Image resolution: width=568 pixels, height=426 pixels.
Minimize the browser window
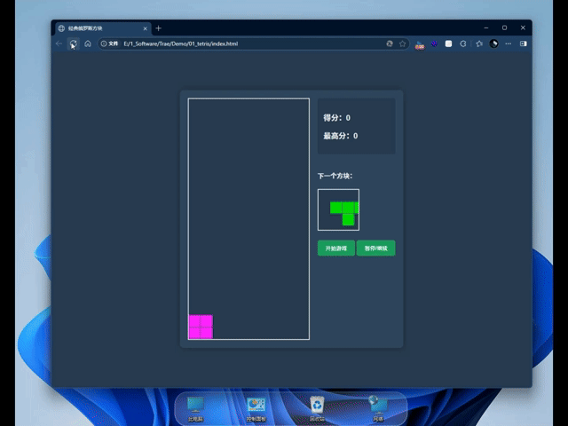click(486, 28)
